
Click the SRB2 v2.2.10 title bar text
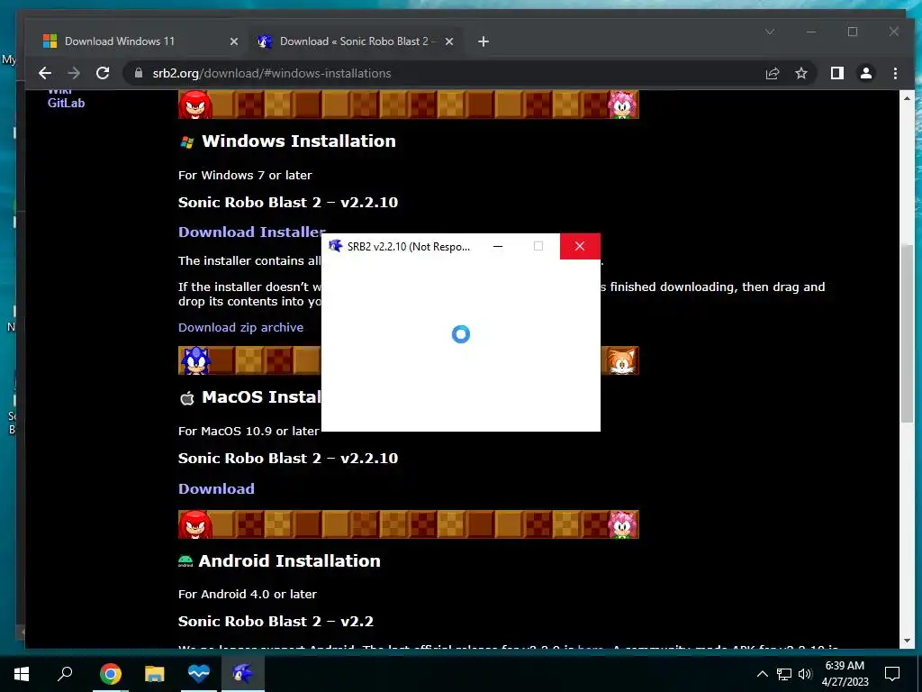(409, 247)
